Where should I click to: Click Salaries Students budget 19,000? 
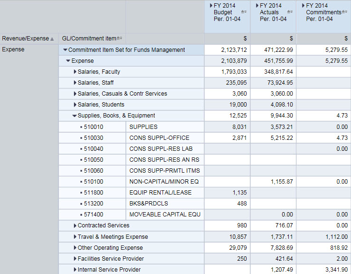point(238,105)
